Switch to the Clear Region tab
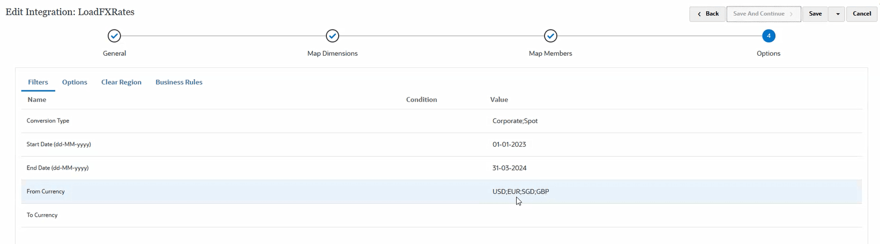The width and height of the screenshot is (880, 244). tap(121, 82)
